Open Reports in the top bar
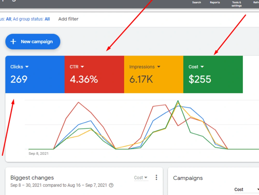The image size is (259, 195). coord(215,3)
